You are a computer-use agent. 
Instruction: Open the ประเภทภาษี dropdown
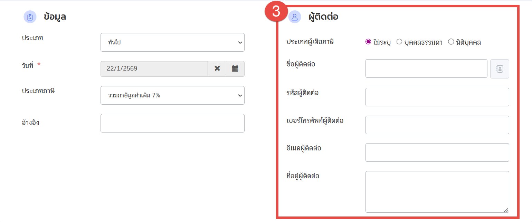(172, 95)
